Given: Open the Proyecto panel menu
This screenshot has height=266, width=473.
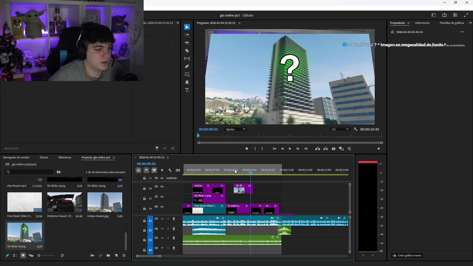Looking at the screenshot, I should click(114, 157).
